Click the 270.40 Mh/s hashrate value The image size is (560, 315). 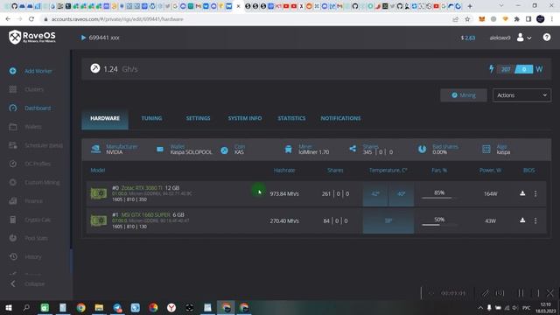point(284,220)
